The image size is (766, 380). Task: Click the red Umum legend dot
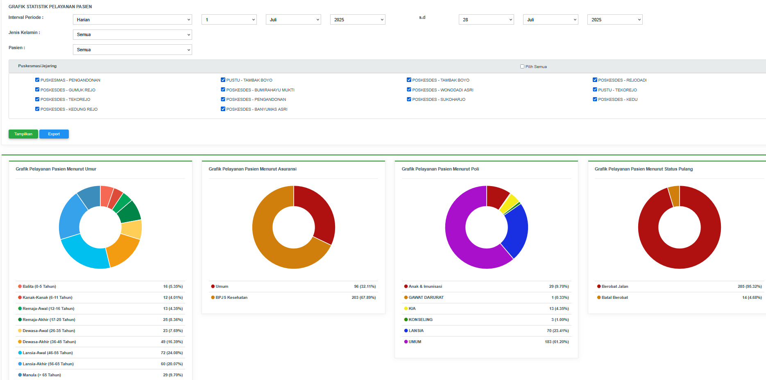pos(213,287)
